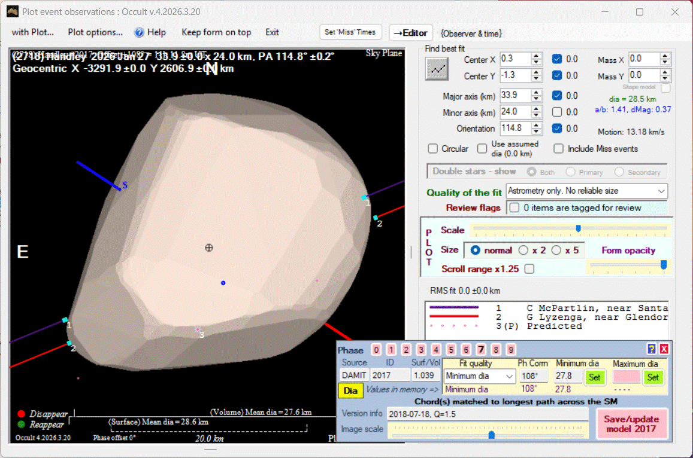Enable the Circular checkbox
This screenshot has height=458, width=693.
tap(433, 148)
